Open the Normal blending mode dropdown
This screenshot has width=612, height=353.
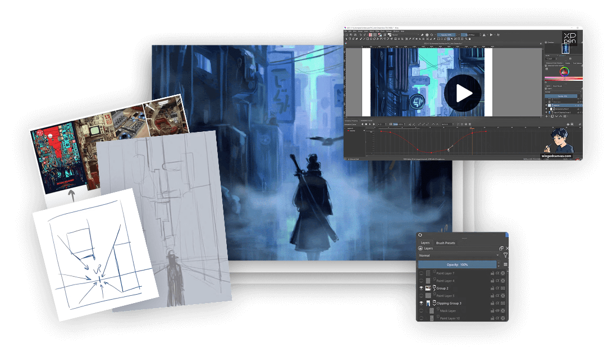click(x=459, y=255)
